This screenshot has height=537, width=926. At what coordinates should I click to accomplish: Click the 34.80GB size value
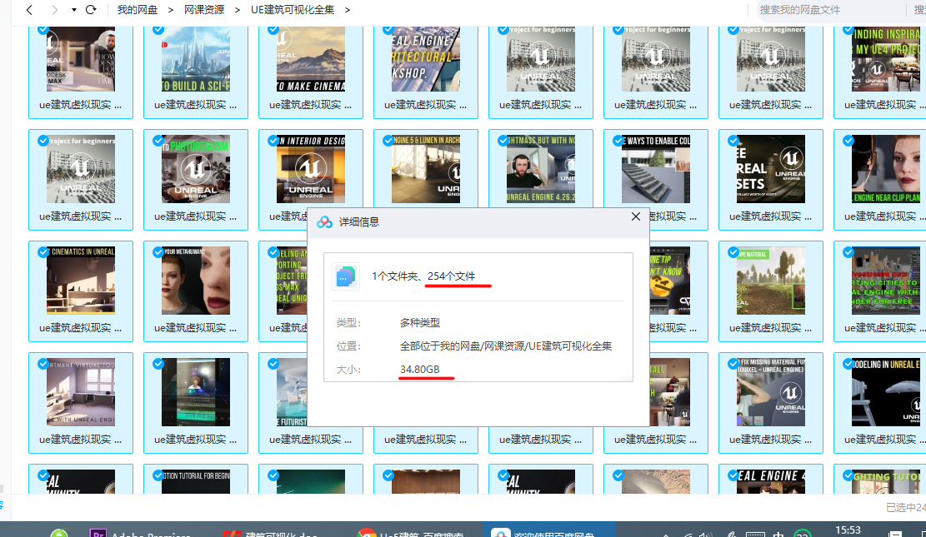point(420,370)
